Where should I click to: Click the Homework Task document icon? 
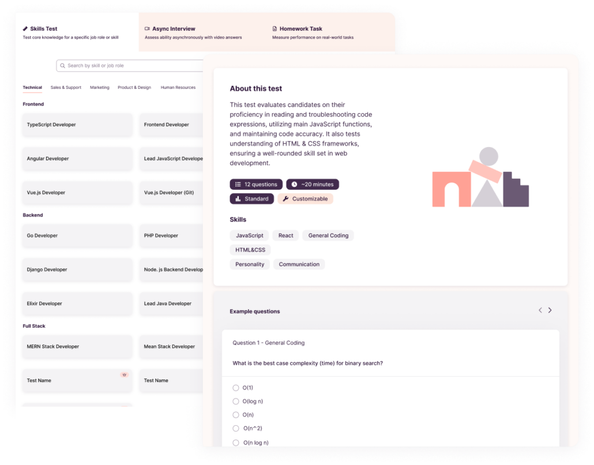click(x=275, y=29)
